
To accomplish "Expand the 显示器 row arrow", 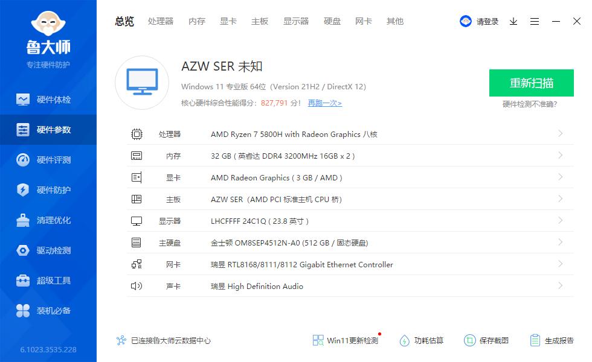I will pos(561,220).
